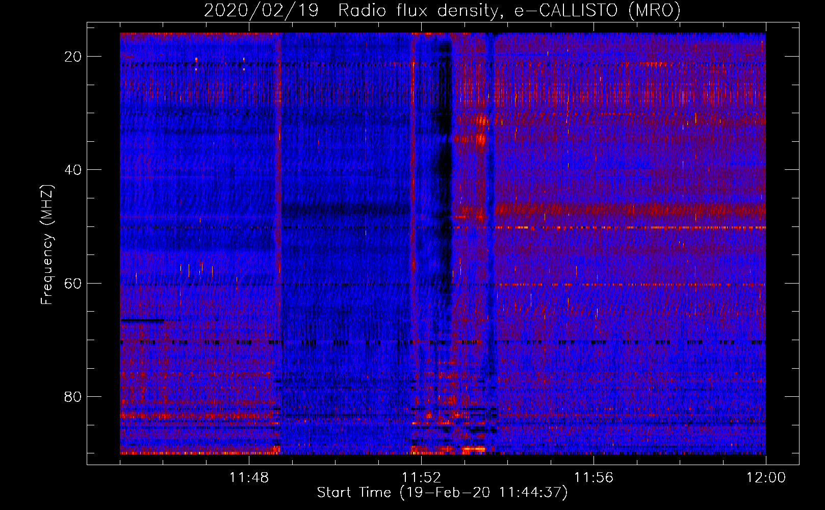Click the 11:56 time tick label
The height and width of the screenshot is (510, 825).
(594, 478)
